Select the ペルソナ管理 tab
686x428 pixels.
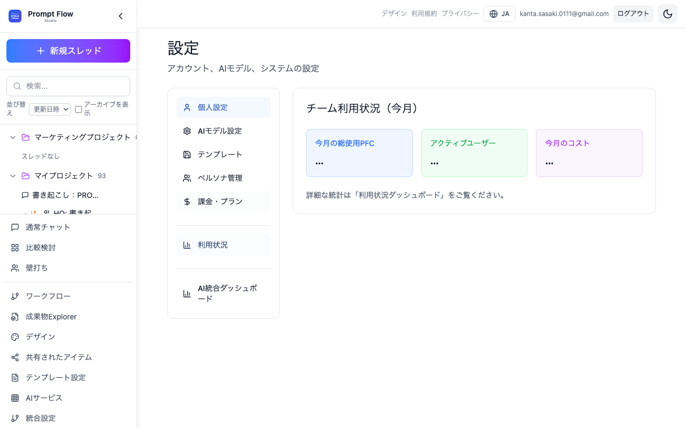(x=223, y=178)
